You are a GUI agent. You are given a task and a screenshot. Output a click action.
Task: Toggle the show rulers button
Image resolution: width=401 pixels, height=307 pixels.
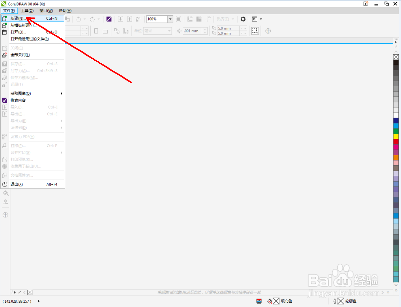pos(190,19)
